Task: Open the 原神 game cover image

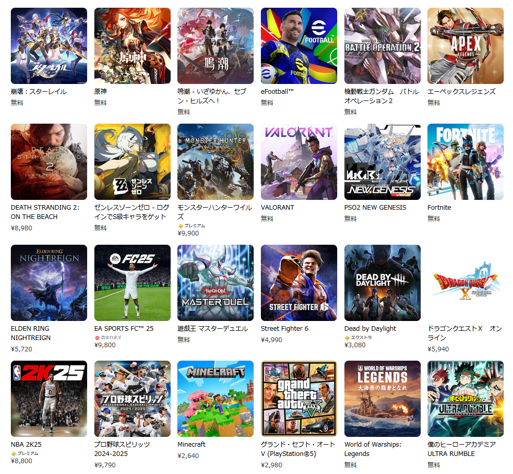Action: point(133,46)
